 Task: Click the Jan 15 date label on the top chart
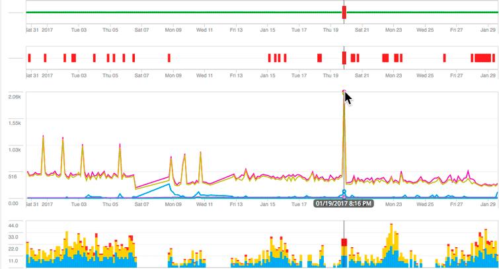click(x=268, y=30)
